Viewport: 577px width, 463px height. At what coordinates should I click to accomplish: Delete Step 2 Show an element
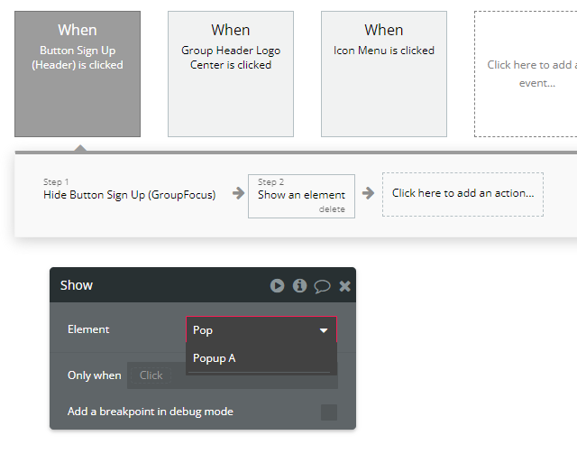(x=332, y=209)
